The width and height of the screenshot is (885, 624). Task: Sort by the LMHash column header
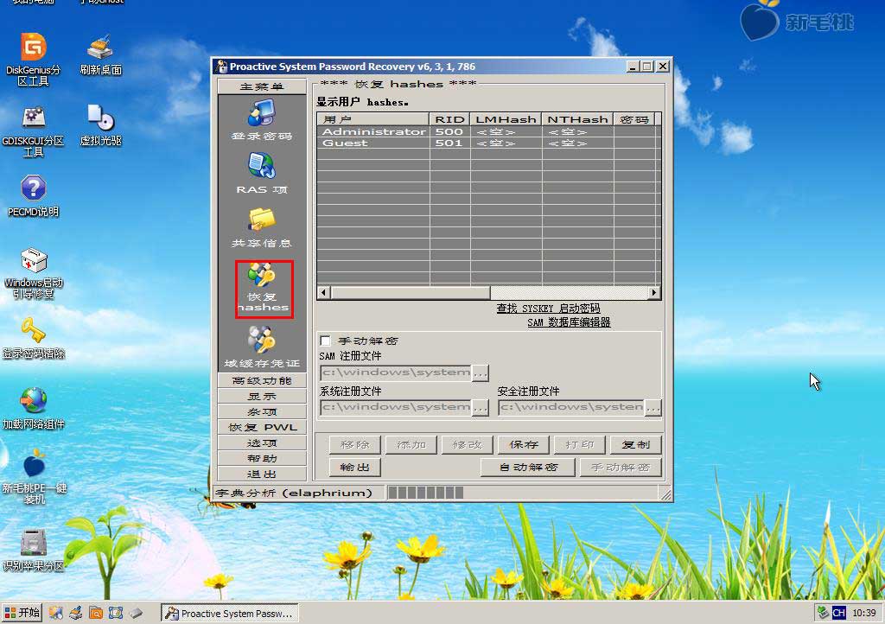click(x=506, y=119)
